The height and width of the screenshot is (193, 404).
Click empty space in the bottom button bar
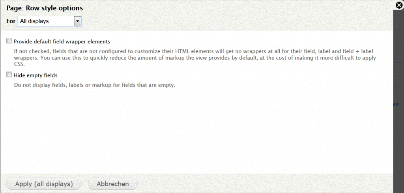tap(256, 184)
